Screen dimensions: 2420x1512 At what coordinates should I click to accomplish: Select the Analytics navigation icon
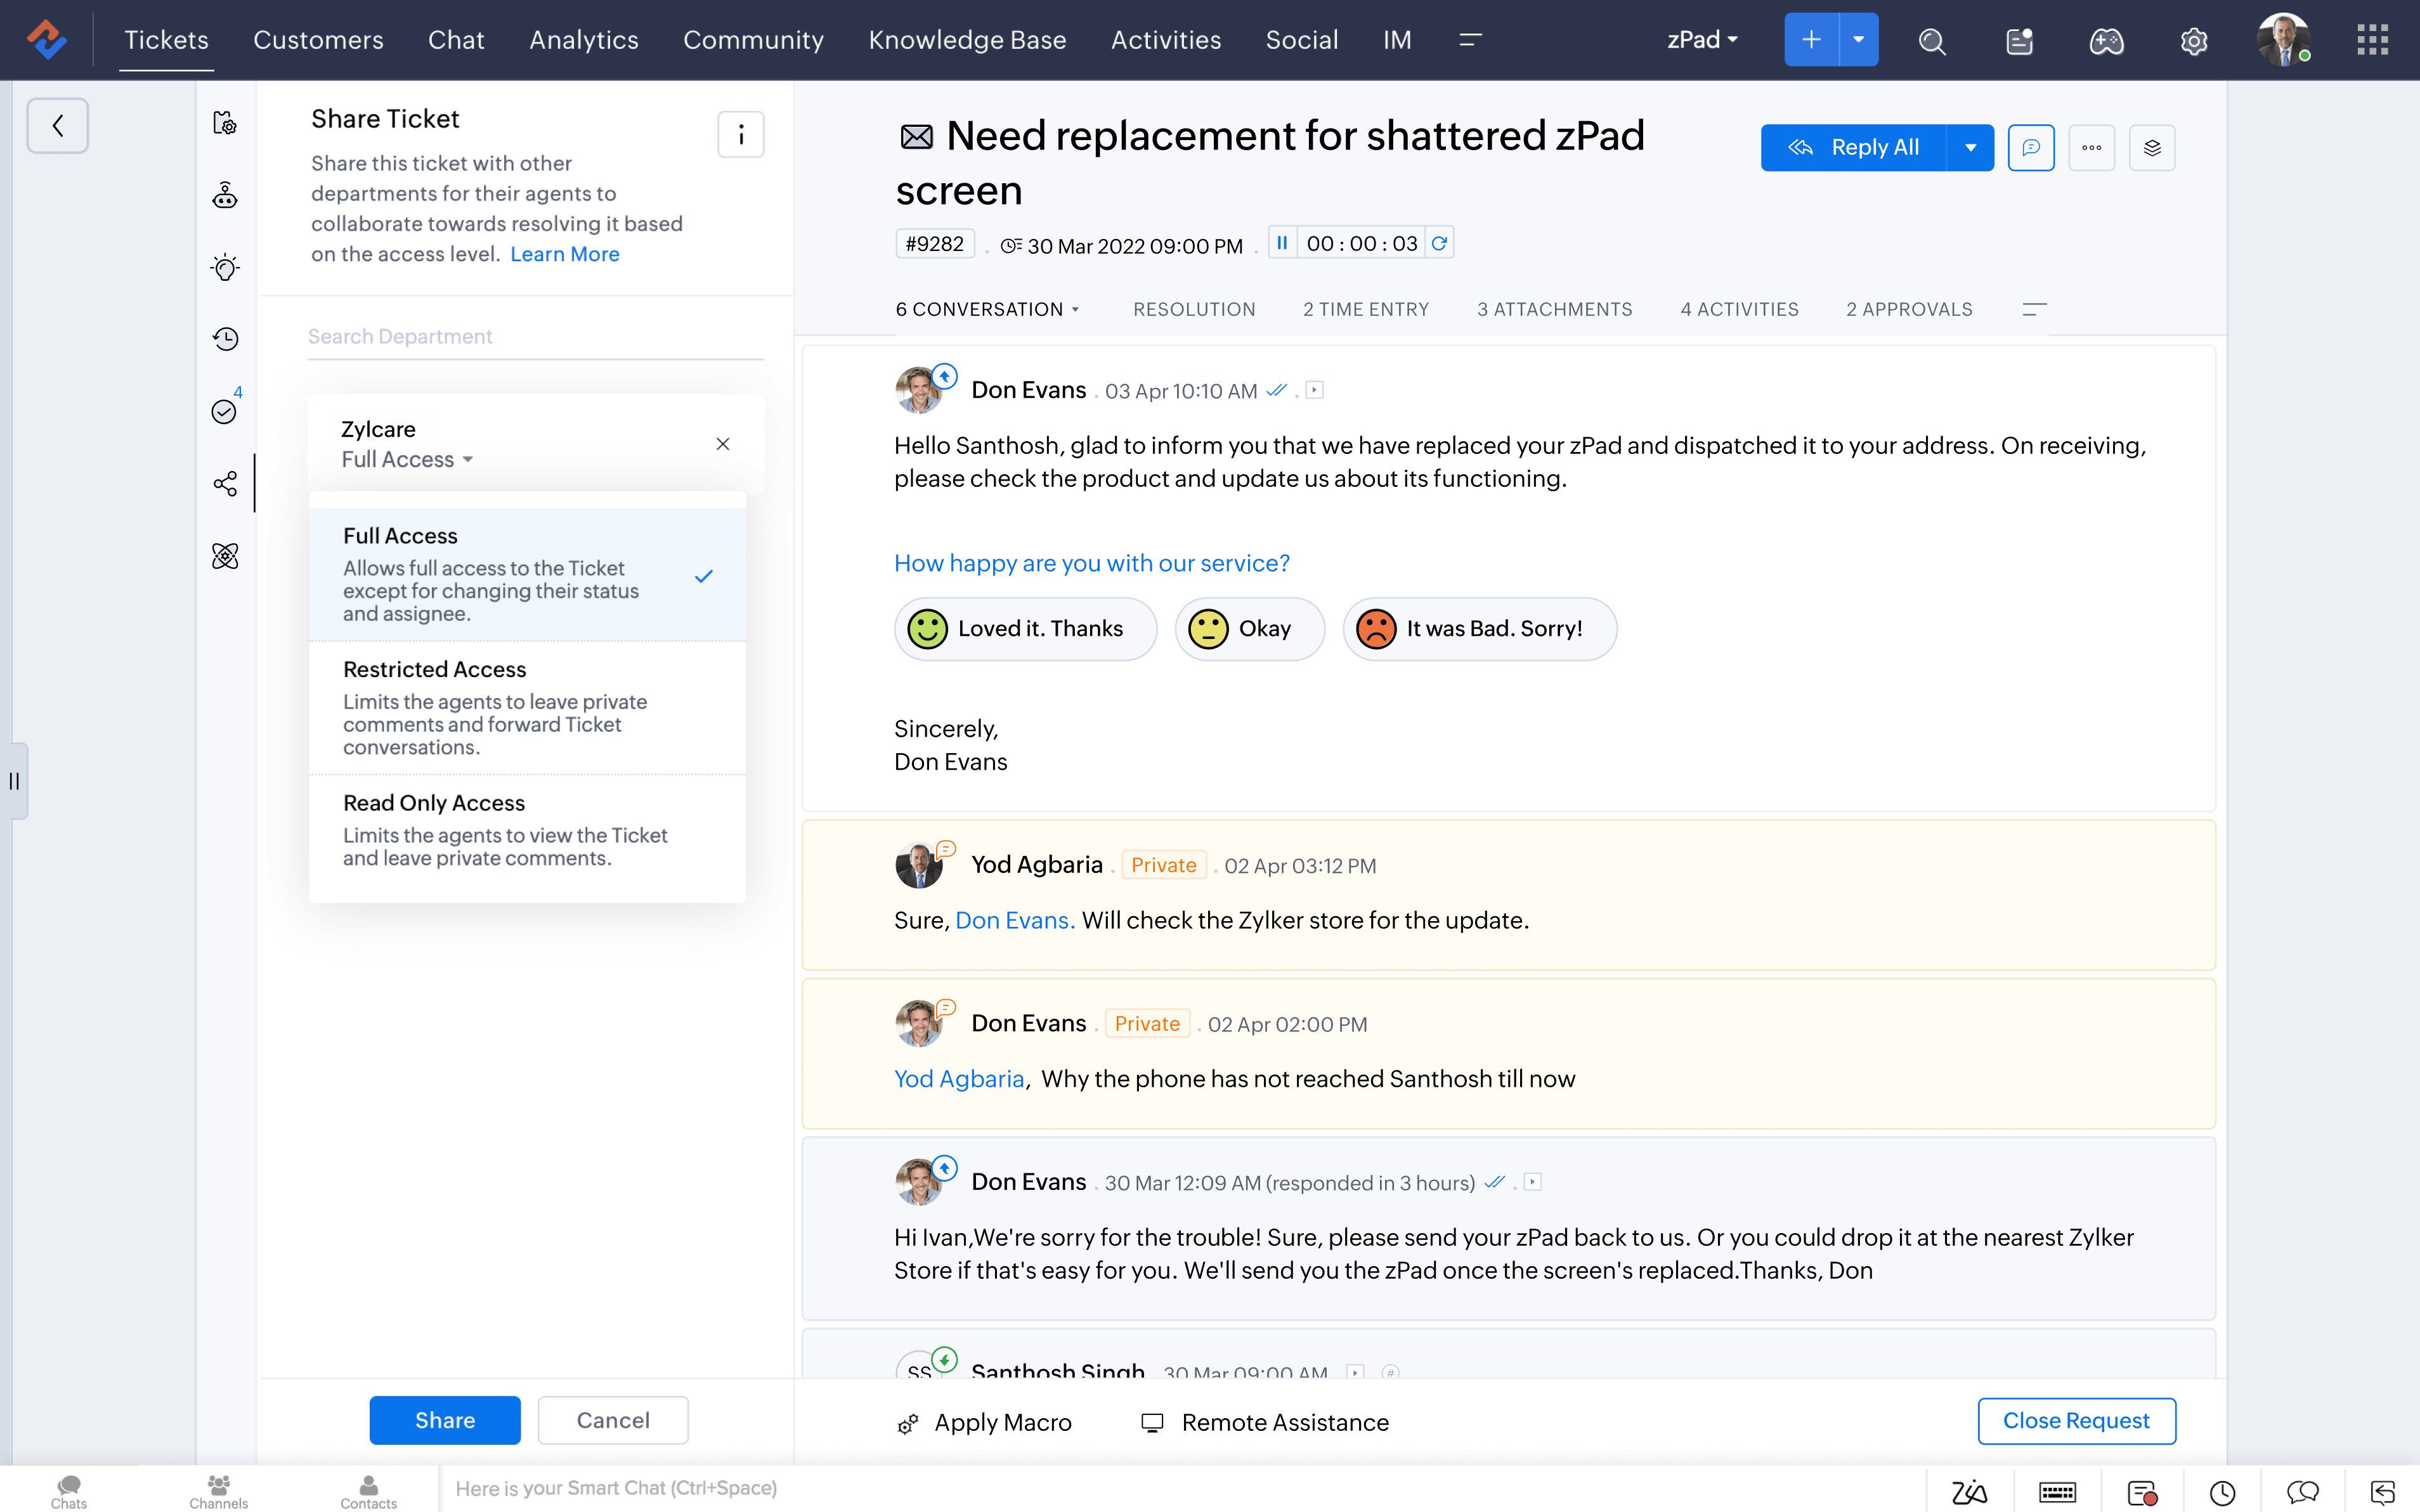tap(583, 38)
